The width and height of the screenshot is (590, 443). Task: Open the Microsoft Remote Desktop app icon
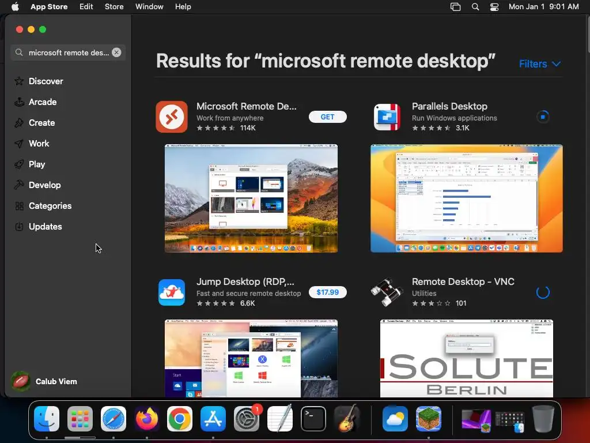pos(172,117)
